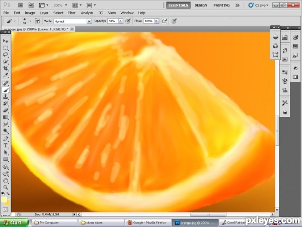This screenshot has width=302, height=227.
Task: Open the Layer menu
Action: click(x=44, y=13)
